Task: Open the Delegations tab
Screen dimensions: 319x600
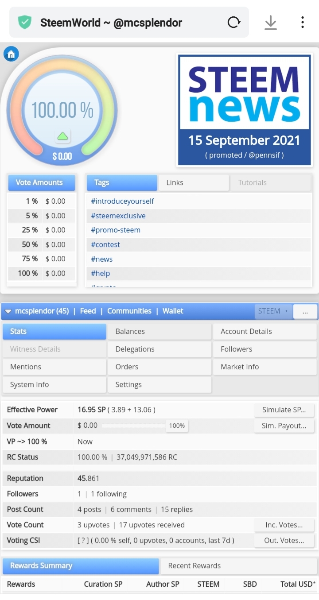Action: (x=159, y=349)
